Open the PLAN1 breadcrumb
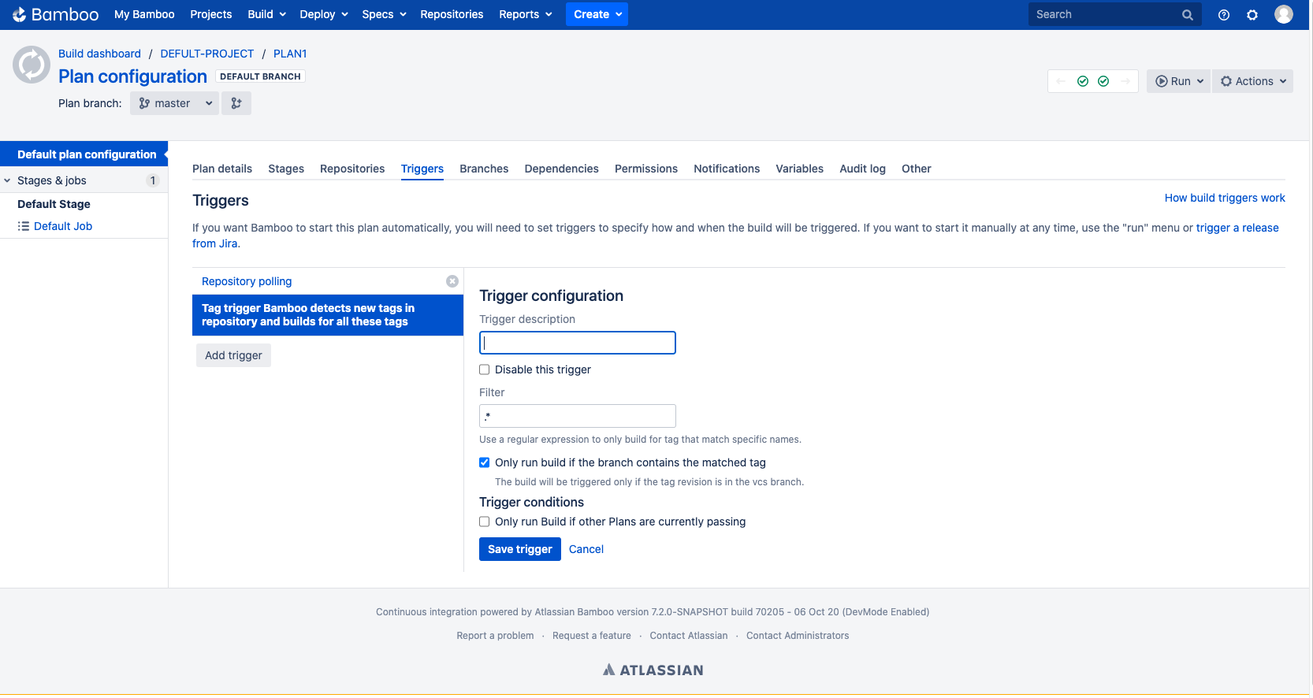Image resolution: width=1313 pixels, height=698 pixels. point(290,54)
